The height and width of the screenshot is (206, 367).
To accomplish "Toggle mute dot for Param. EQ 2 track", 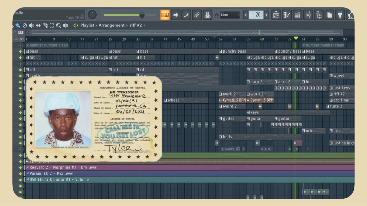I will 20,174.
